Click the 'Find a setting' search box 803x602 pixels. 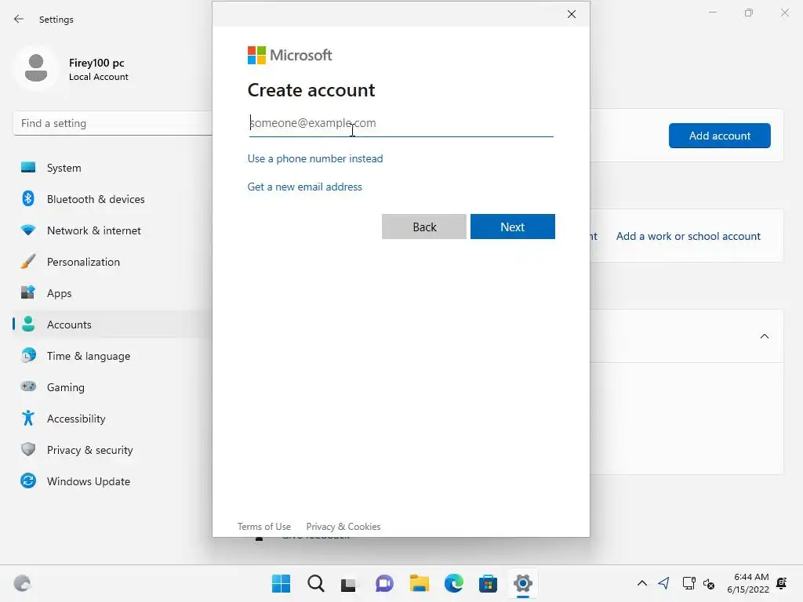pyautogui.click(x=113, y=123)
